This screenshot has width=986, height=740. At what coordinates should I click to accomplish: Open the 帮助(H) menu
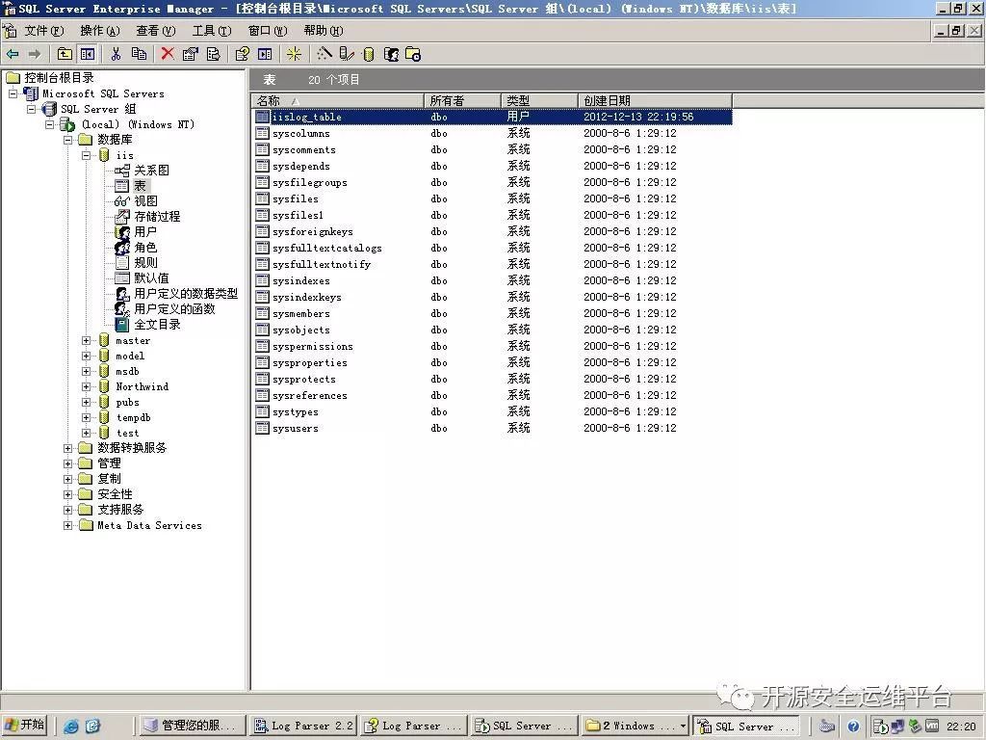(324, 30)
